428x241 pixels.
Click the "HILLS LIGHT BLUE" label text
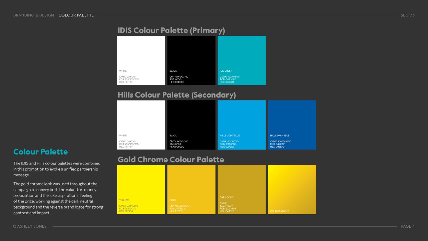click(230, 136)
